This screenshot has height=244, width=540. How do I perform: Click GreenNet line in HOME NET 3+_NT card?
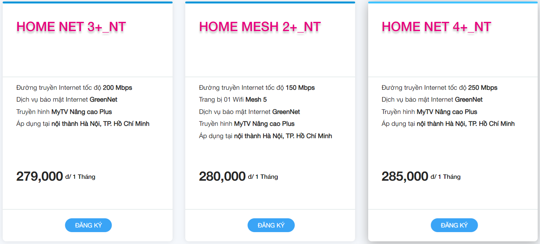pos(67,100)
